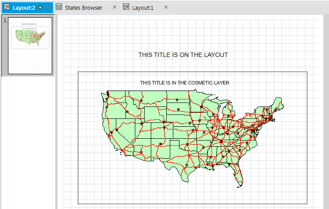The width and height of the screenshot is (329, 209).
Task: Switch to the Layout:1 tab
Action: pyautogui.click(x=143, y=8)
